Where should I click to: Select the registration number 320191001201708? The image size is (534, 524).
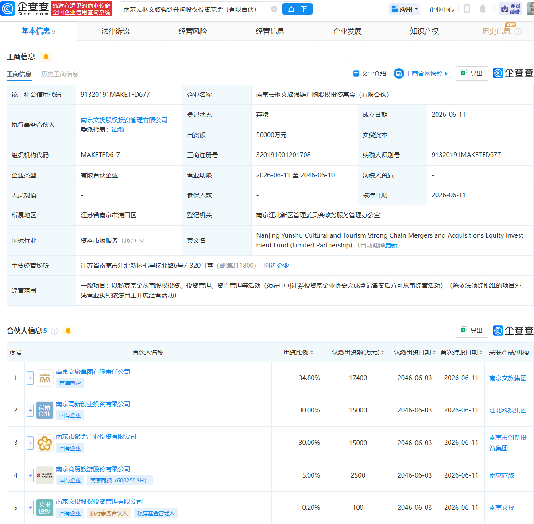click(283, 155)
